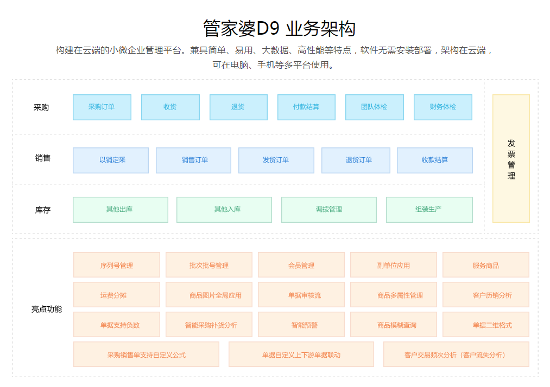Select the 调拨管理 box

pos(329,210)
